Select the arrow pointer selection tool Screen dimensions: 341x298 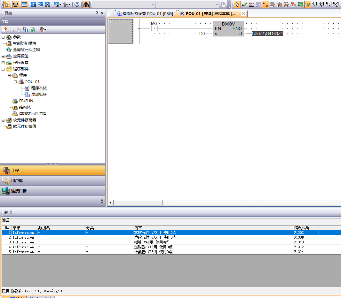(237, 4)
